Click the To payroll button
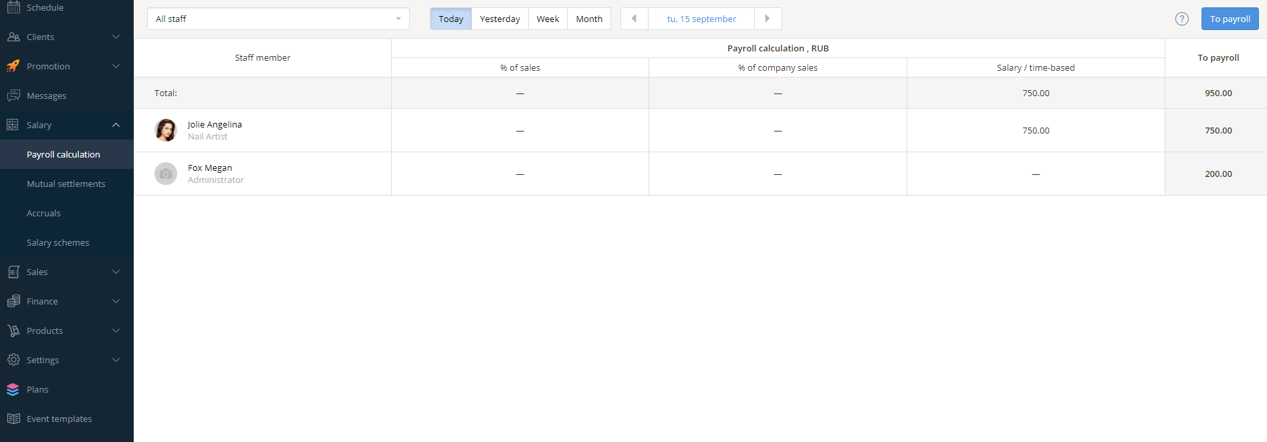 click(1230, 19)
